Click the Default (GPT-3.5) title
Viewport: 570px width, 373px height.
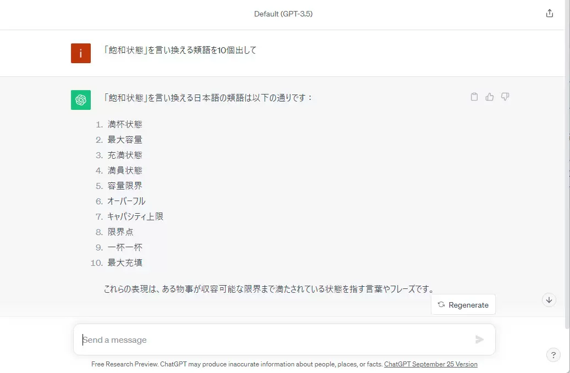tap(283, 14)
